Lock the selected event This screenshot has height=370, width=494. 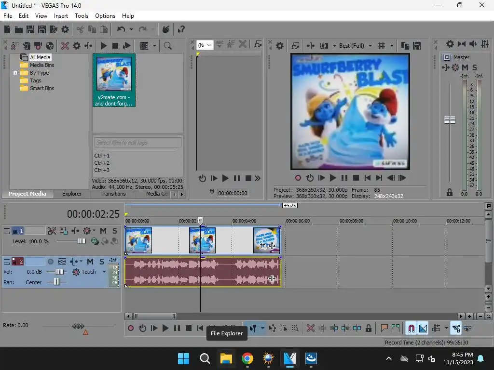pyautogui.click(x=368, y=329)
